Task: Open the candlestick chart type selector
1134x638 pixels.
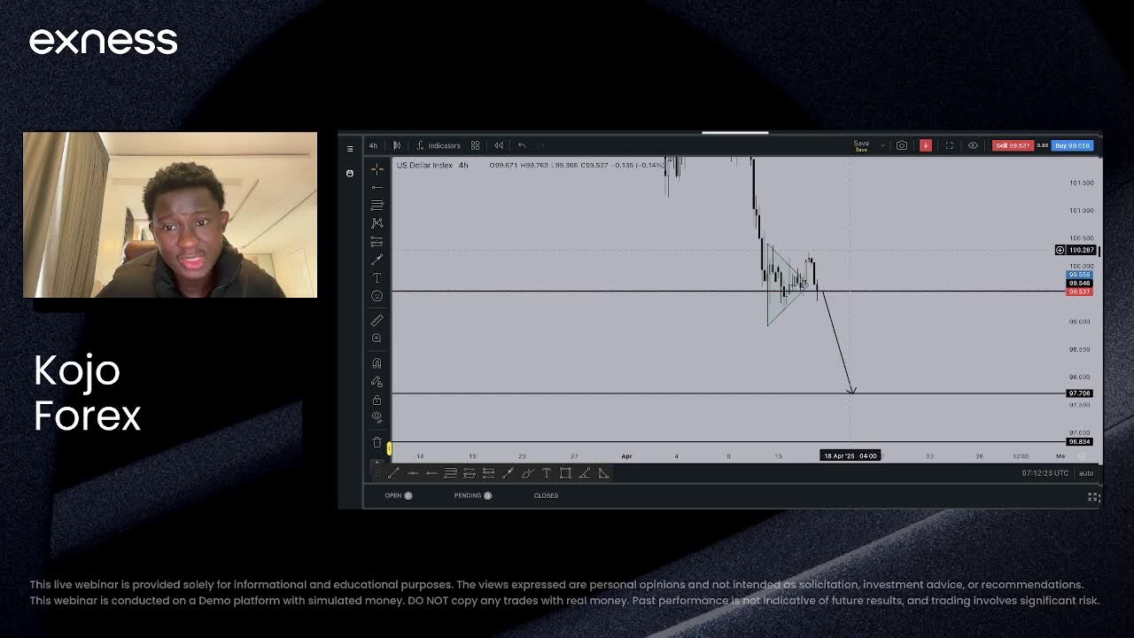Action: (397, 145)
